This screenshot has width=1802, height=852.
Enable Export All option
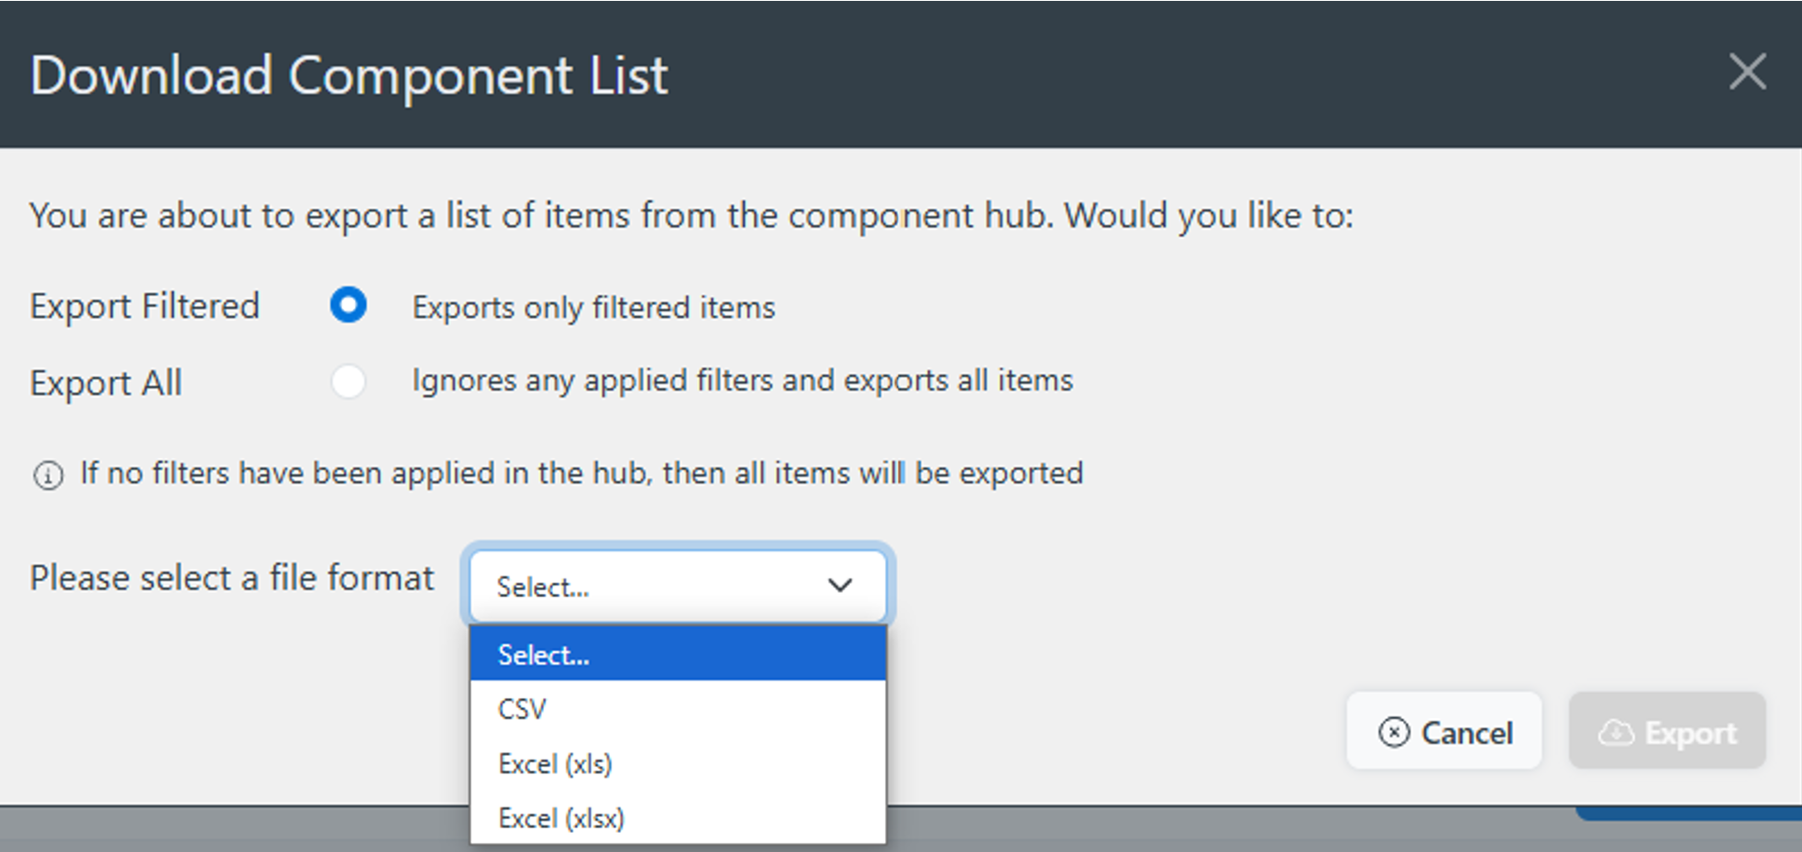(348, 382)
